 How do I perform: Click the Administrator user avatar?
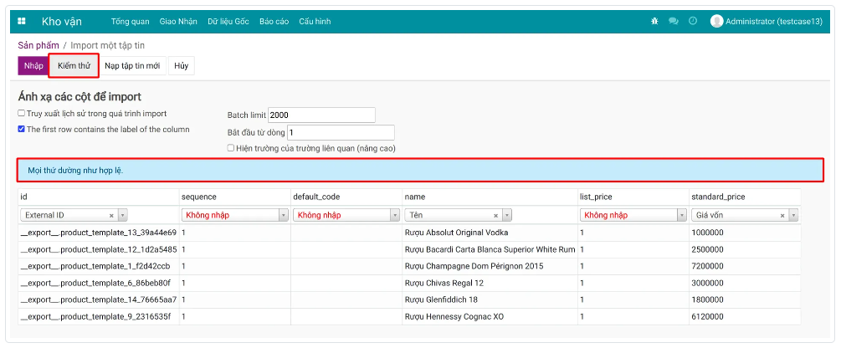coord(716,21)
